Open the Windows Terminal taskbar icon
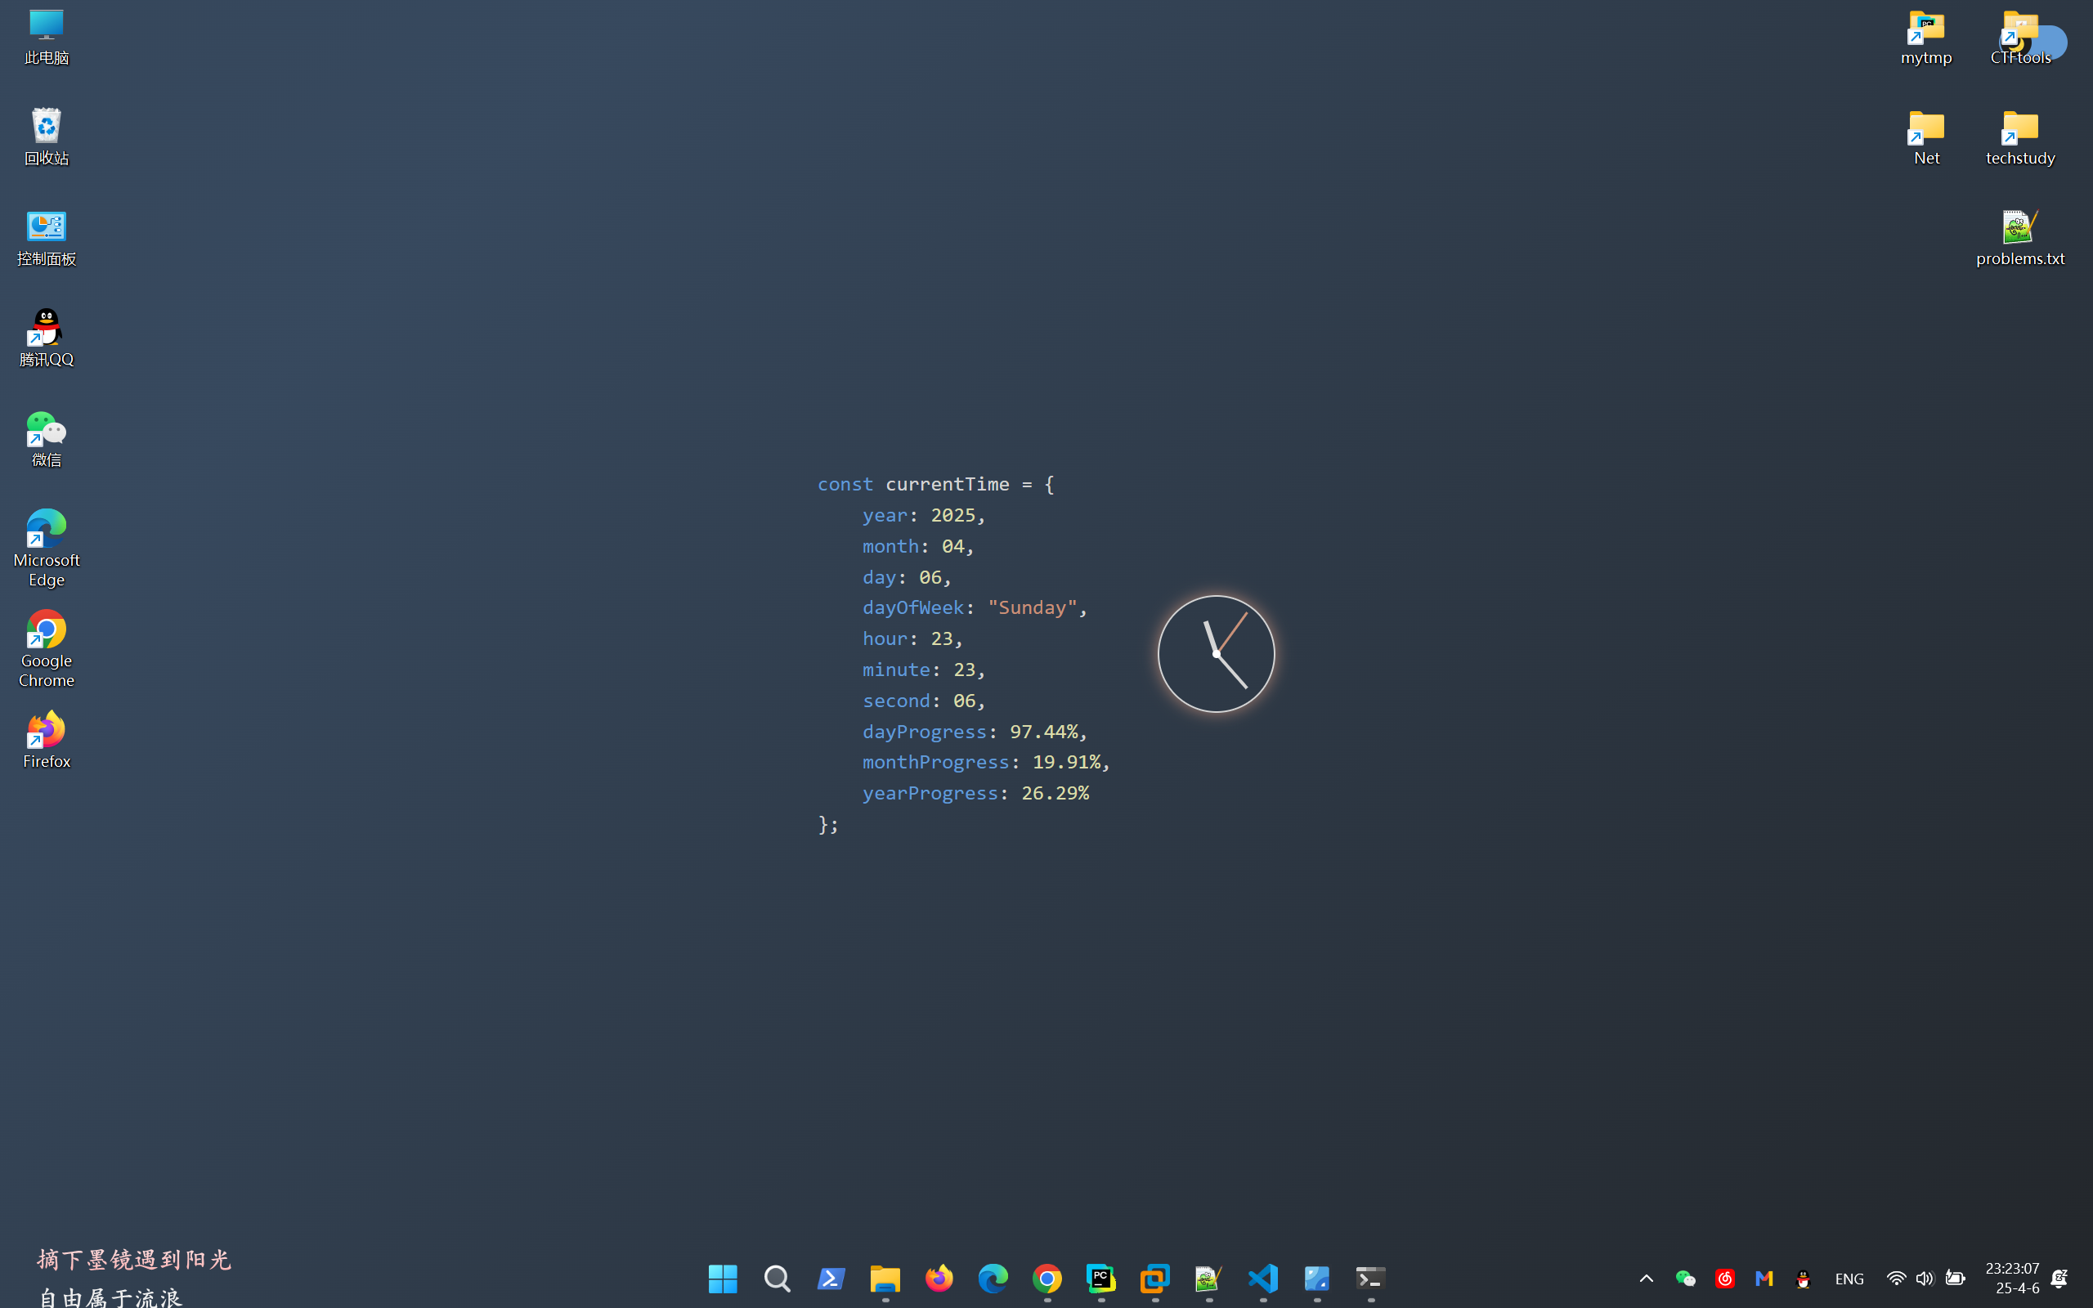 pos(1370,1278)
